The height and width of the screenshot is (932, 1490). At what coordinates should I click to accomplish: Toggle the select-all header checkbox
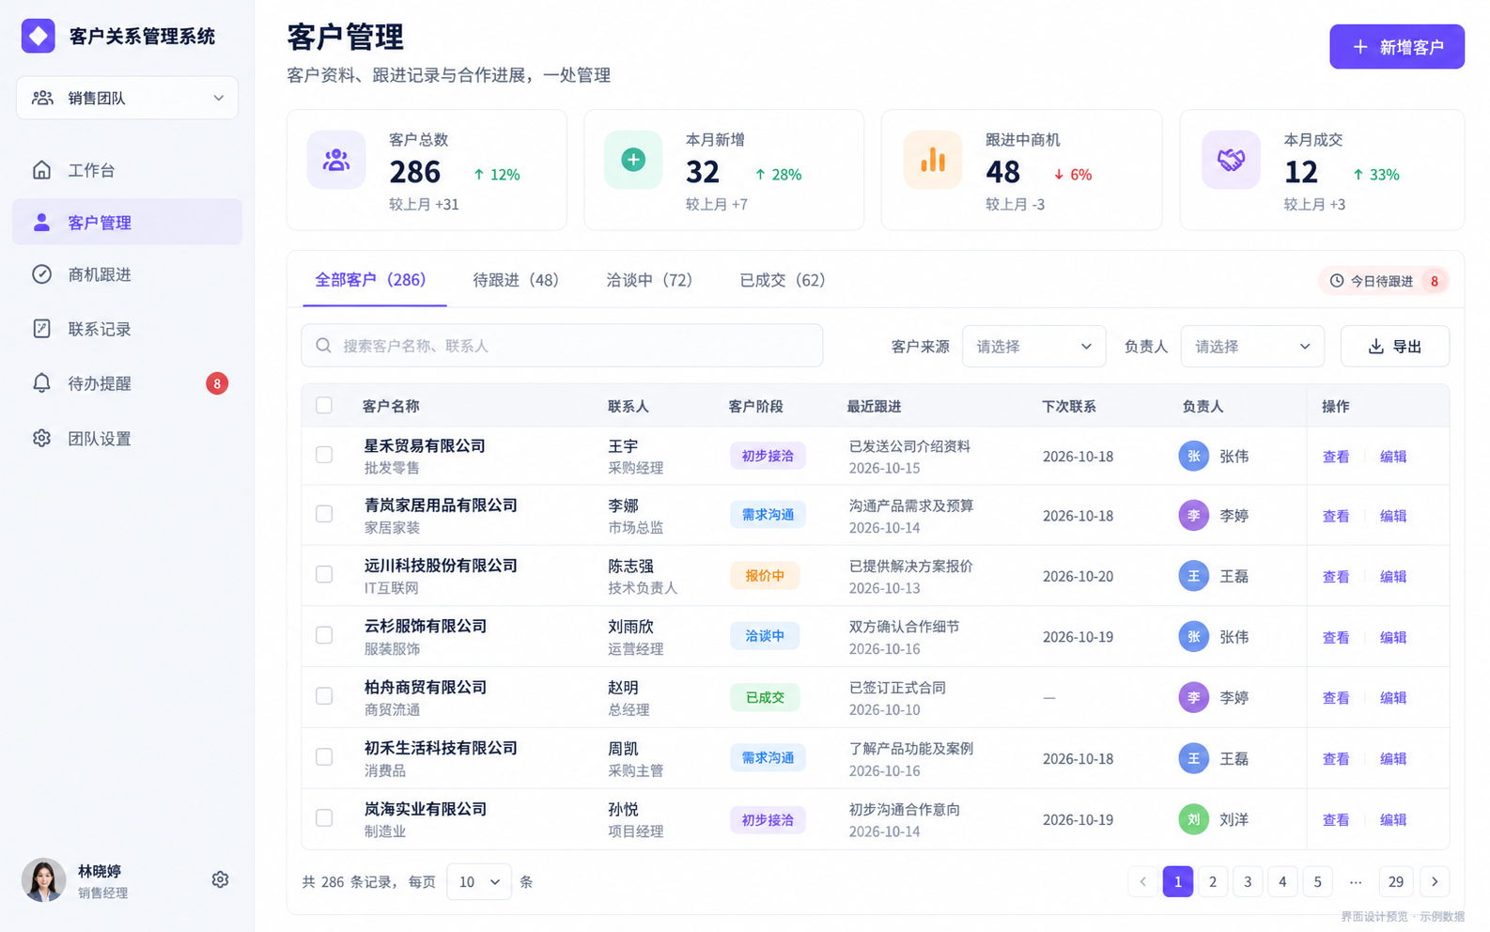324,406
